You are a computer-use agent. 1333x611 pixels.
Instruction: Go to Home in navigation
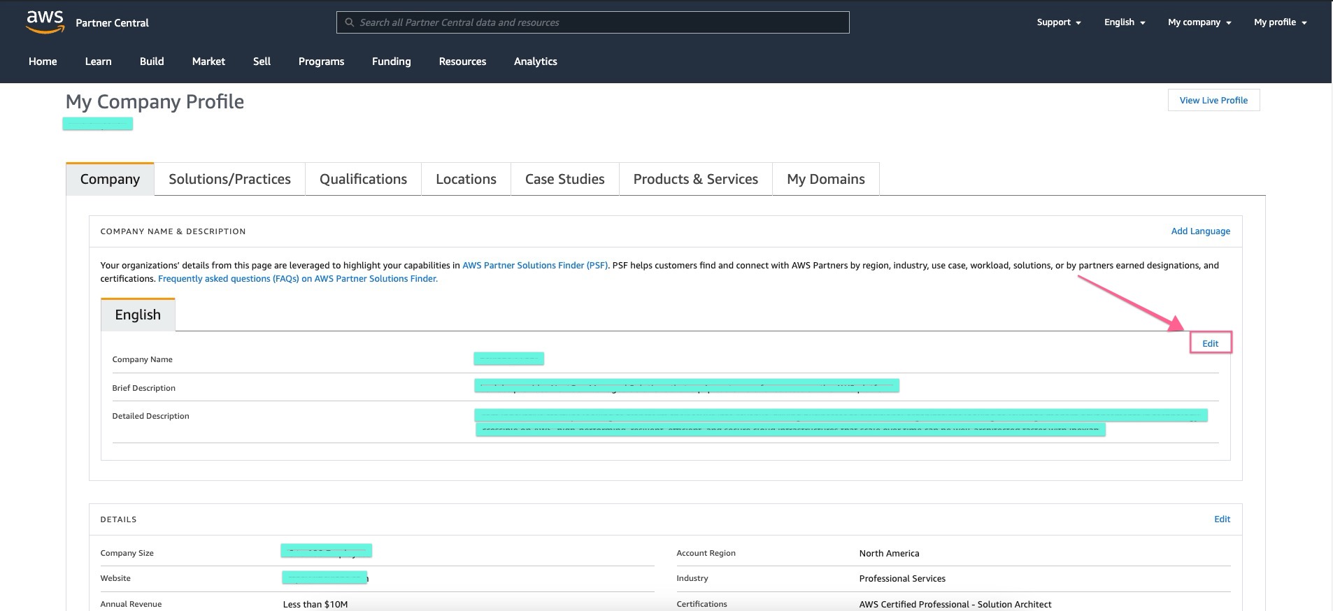pyautogui.click(x=43, y=62)
